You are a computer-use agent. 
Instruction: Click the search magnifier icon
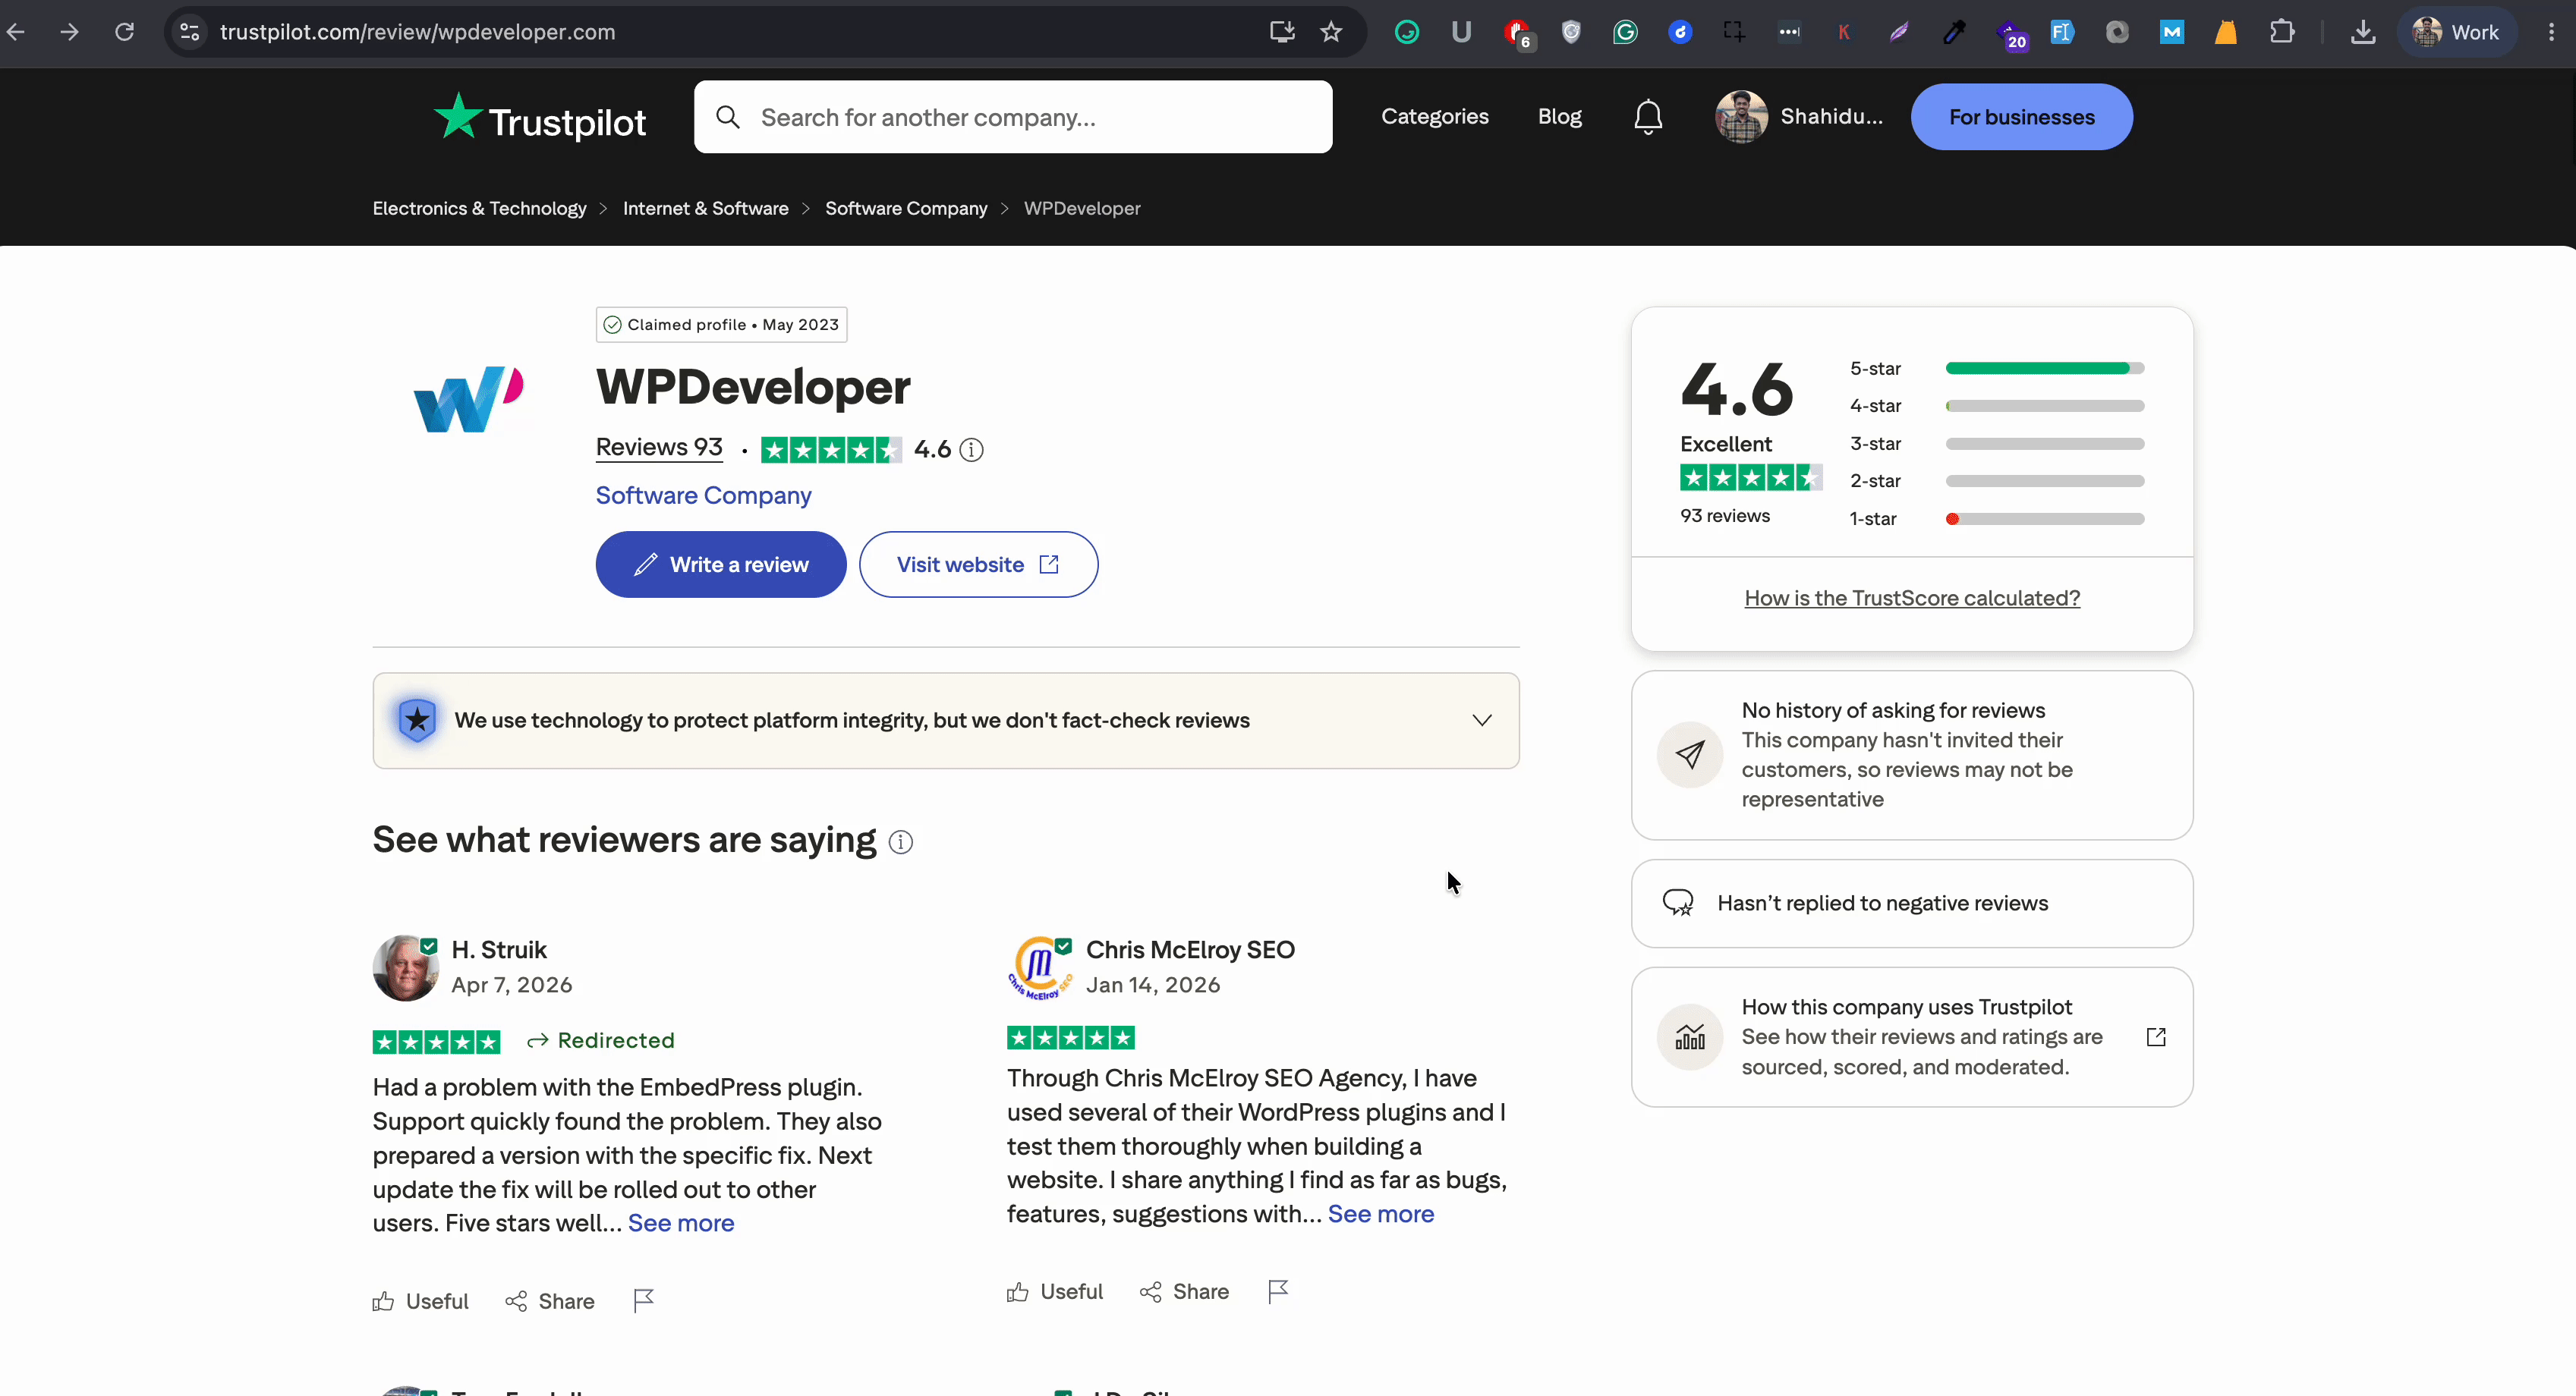point(728,117)
